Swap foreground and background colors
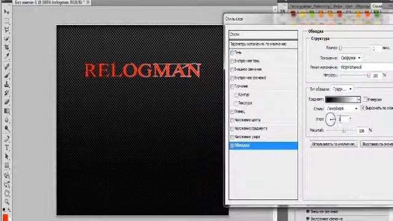 click(9, 210)
